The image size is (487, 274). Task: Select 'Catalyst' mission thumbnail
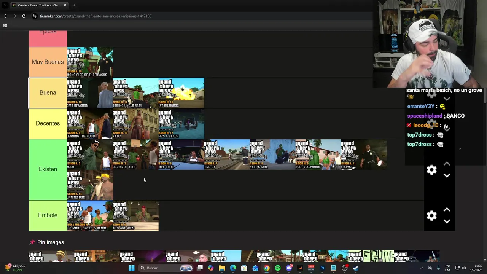(364, 155)
